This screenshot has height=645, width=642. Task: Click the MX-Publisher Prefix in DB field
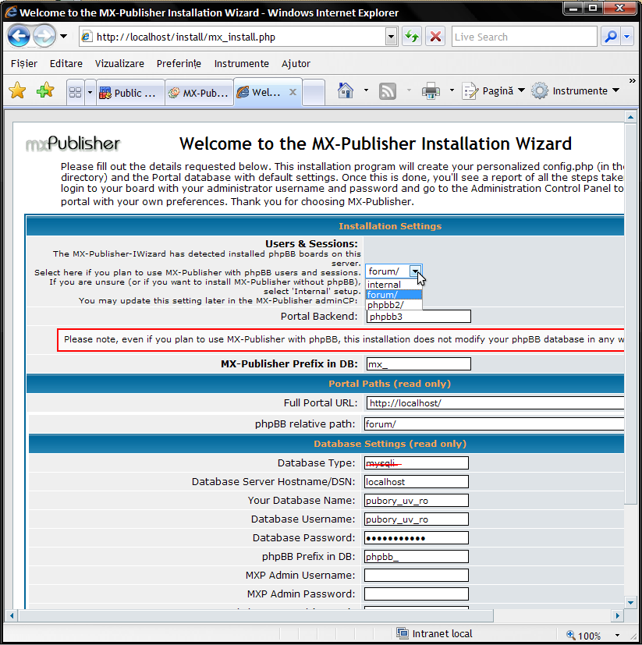(418, 364)
